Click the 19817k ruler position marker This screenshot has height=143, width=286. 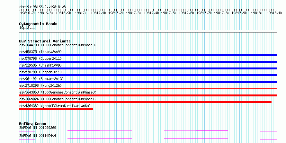click(81, 13)
